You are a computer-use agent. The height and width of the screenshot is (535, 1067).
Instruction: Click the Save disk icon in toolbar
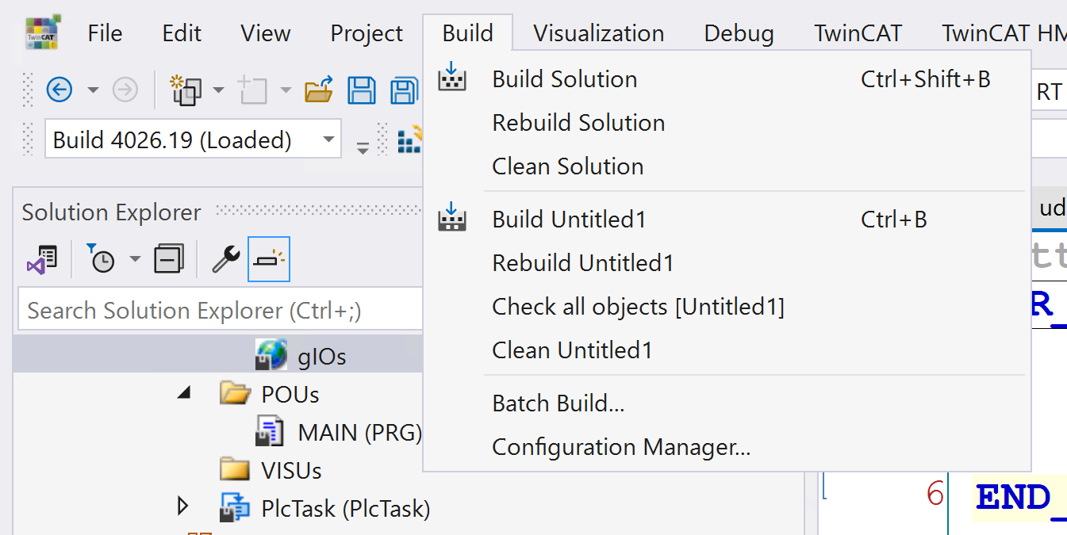(x=362, y=90)
